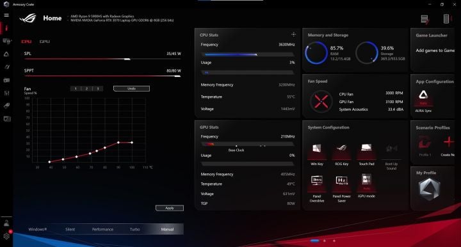Open the Game Library icon in sidebar
Viewport: 461px width, 247px height.
click(x=6, y=80)
